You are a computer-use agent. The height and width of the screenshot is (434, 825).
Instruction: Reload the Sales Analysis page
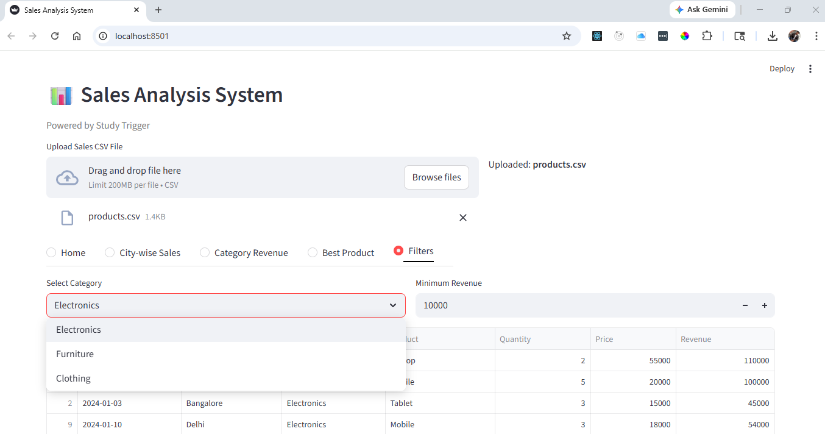tap(54, 36)
